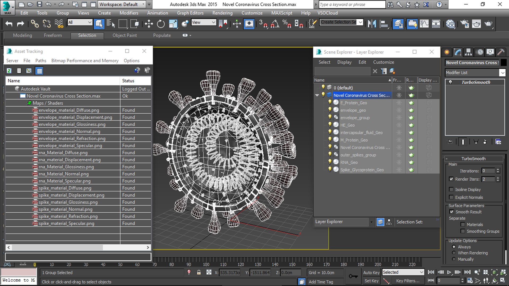Open the Mirror tool
This screenshot has width=509, height=286.
point(372,24)
